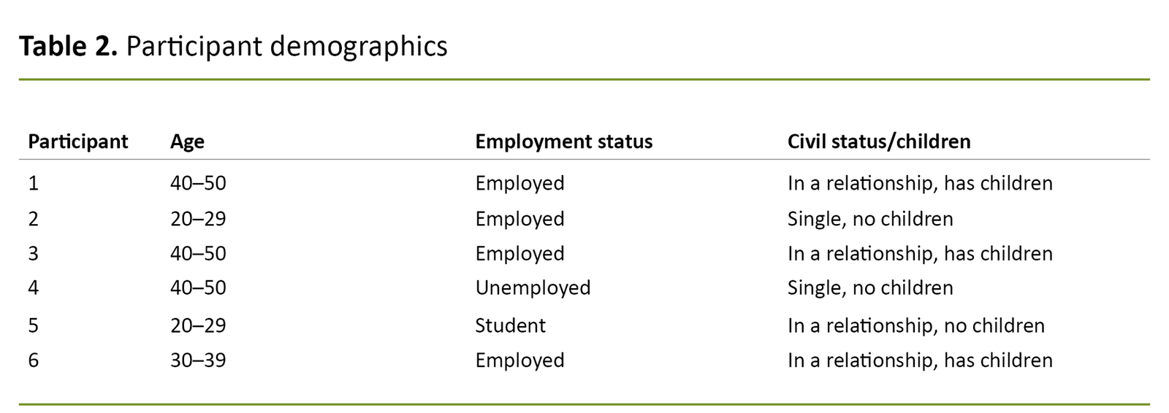Click the 'Unemployed' cell
Screen dimensions: 1169x413
[x=533, y=287]
